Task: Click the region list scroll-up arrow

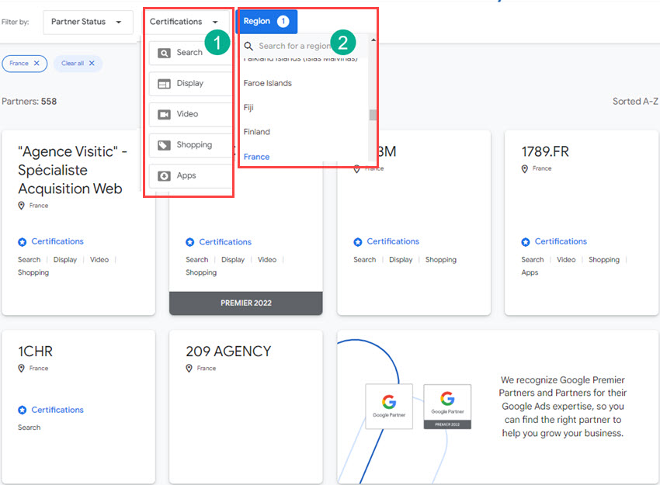Action: tap(373, 40)
